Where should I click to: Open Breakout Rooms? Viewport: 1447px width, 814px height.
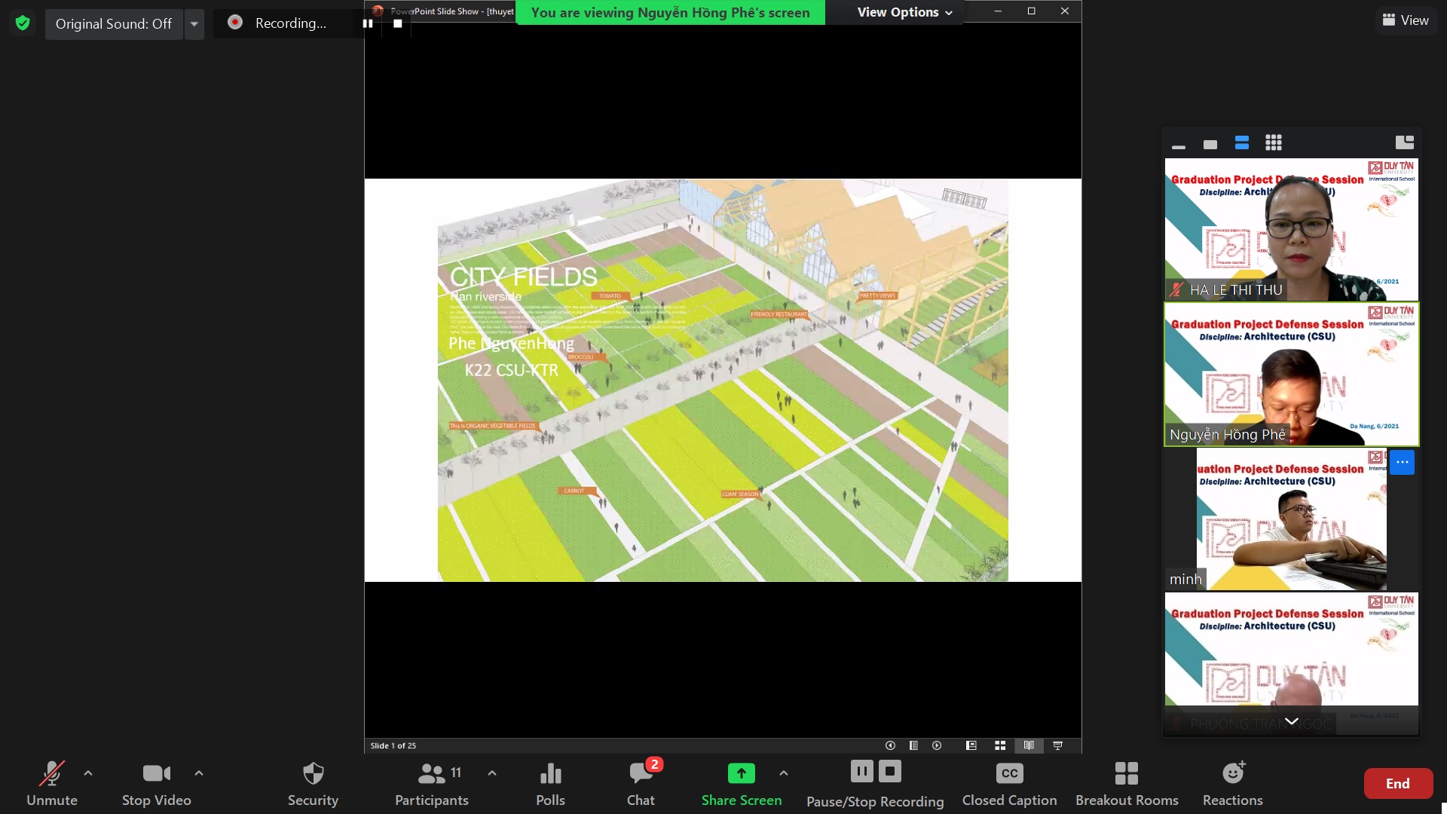(1127, 784)
